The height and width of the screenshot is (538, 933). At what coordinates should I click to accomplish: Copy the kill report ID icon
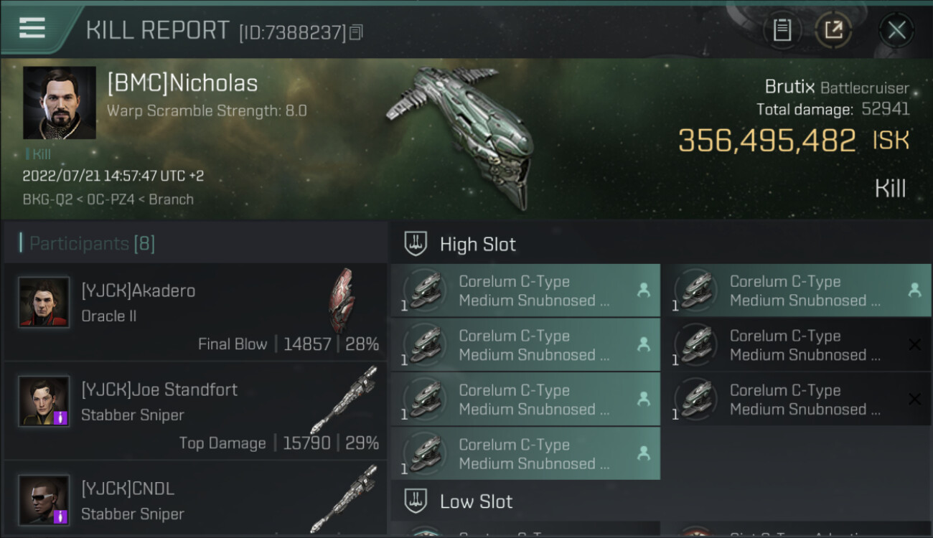tap(356, 32)
